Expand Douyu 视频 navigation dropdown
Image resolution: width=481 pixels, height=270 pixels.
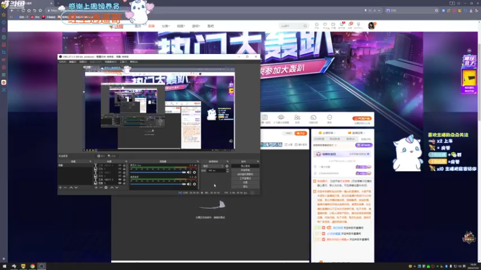(181, 26)
